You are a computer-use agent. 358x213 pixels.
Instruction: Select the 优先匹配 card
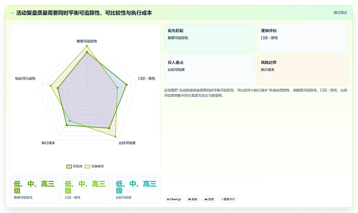209,39
